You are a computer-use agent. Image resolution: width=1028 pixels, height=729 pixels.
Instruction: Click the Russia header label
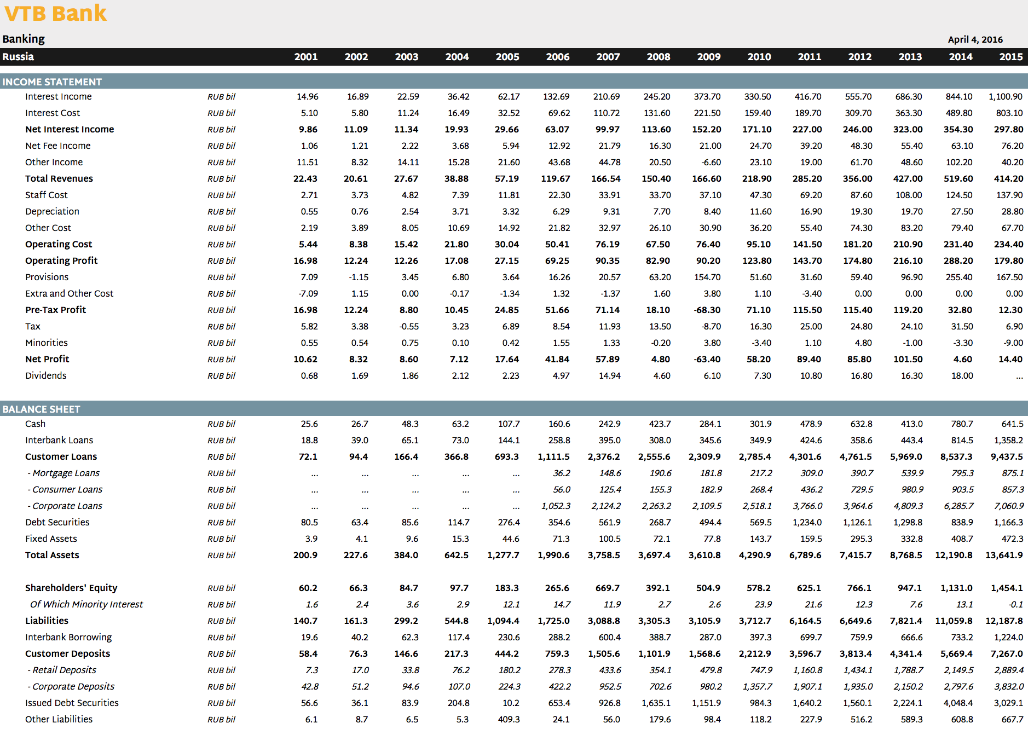coord(18,57)
